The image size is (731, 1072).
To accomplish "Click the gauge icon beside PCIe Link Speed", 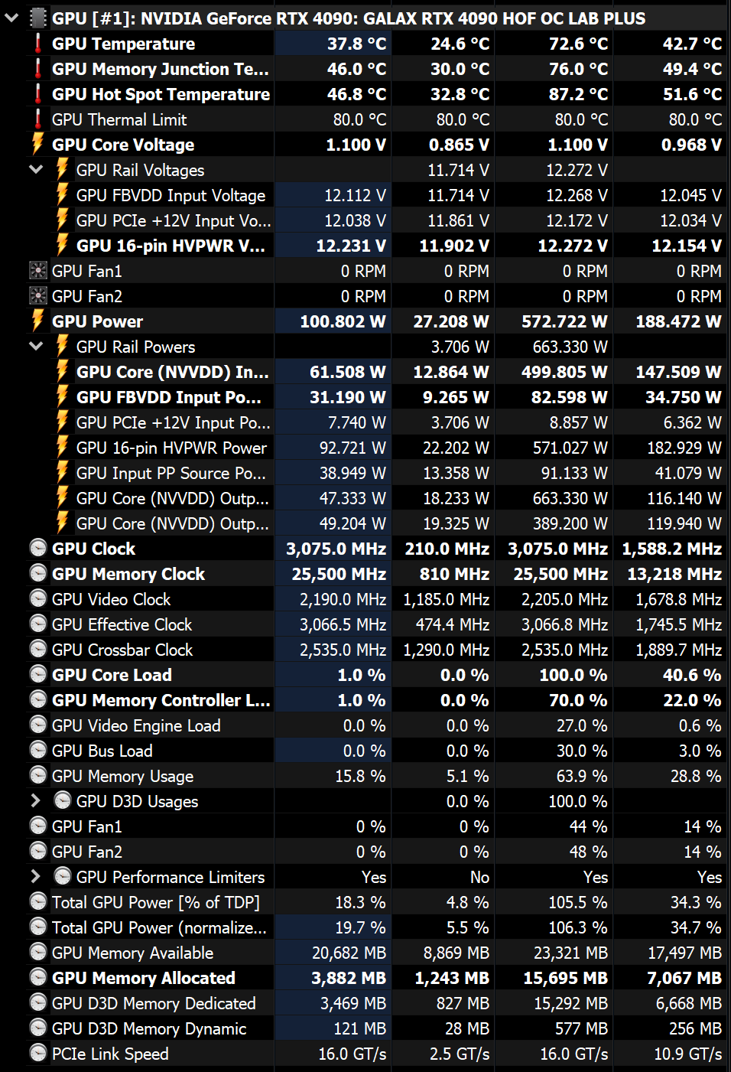I will (x=38, y=1053).
